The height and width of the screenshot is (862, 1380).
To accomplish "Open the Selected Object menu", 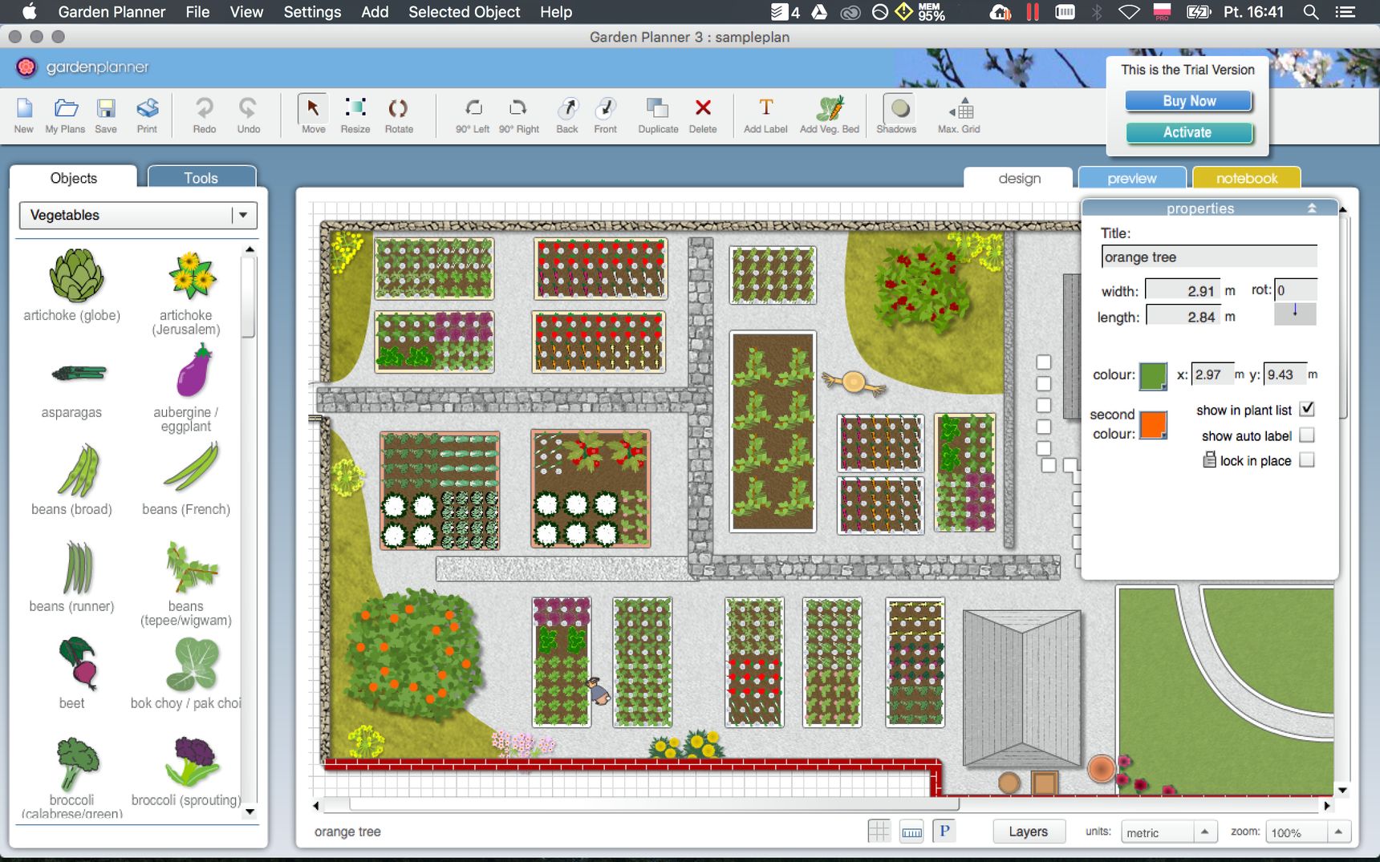I will 465,12.
